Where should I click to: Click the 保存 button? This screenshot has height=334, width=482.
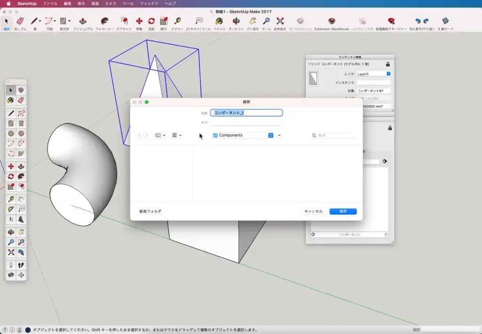click(343, 211)
